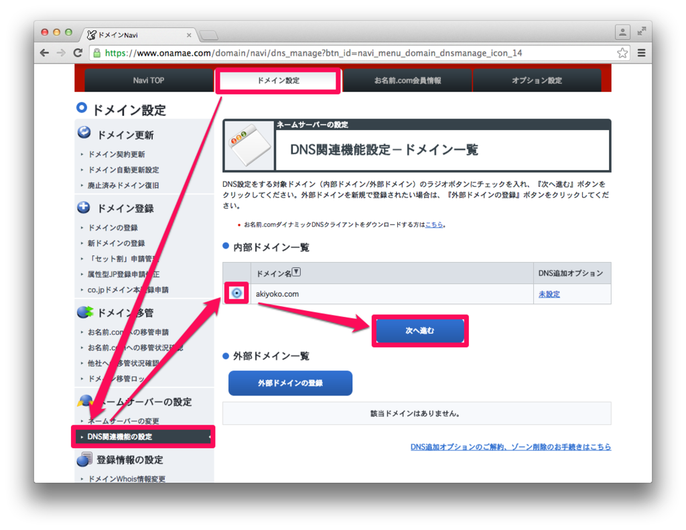Reload the page with refresh icon
Screen dimensions: 686x530
(x=78, y=53)
